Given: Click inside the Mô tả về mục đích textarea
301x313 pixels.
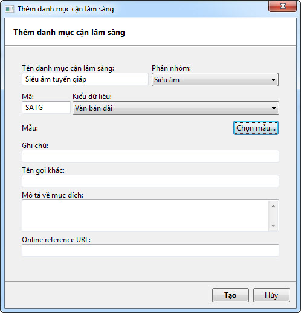Looking at the screenshot, I should click(x=145, y=216).
